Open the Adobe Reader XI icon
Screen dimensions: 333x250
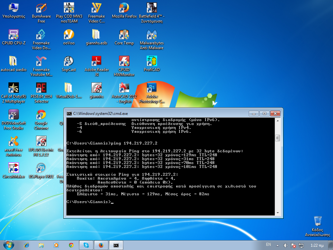click(97, 62)
